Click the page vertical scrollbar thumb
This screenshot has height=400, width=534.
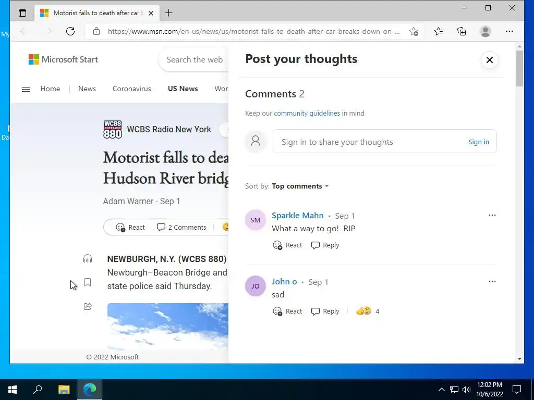tap(519, 68)
